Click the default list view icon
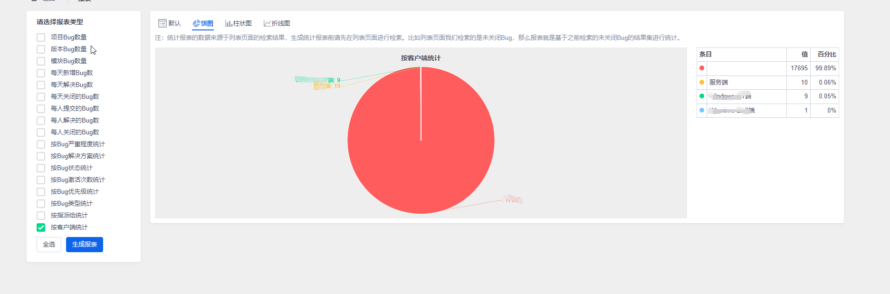Screen dimensions: 890x294 [x=163, y=23]
